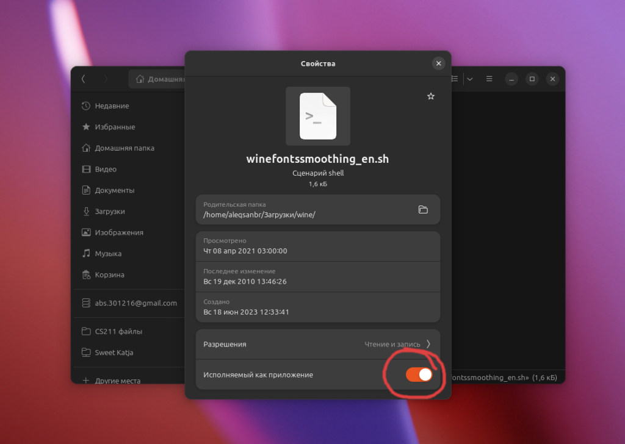The height and width of the screenshot is (444, 625).
Task: Expand the 'Разрешения' permissions row
Action: (x=317, y=344)
